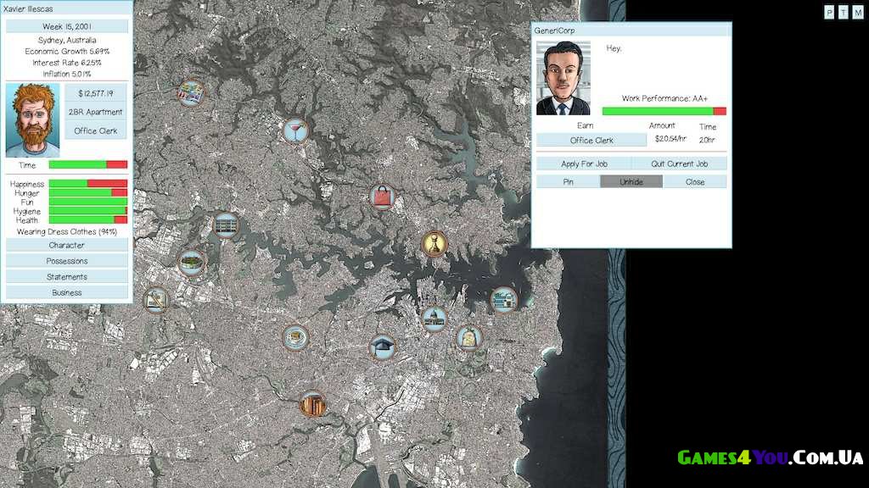Click the Work Performance progress bar

click(x=664, y=111)
